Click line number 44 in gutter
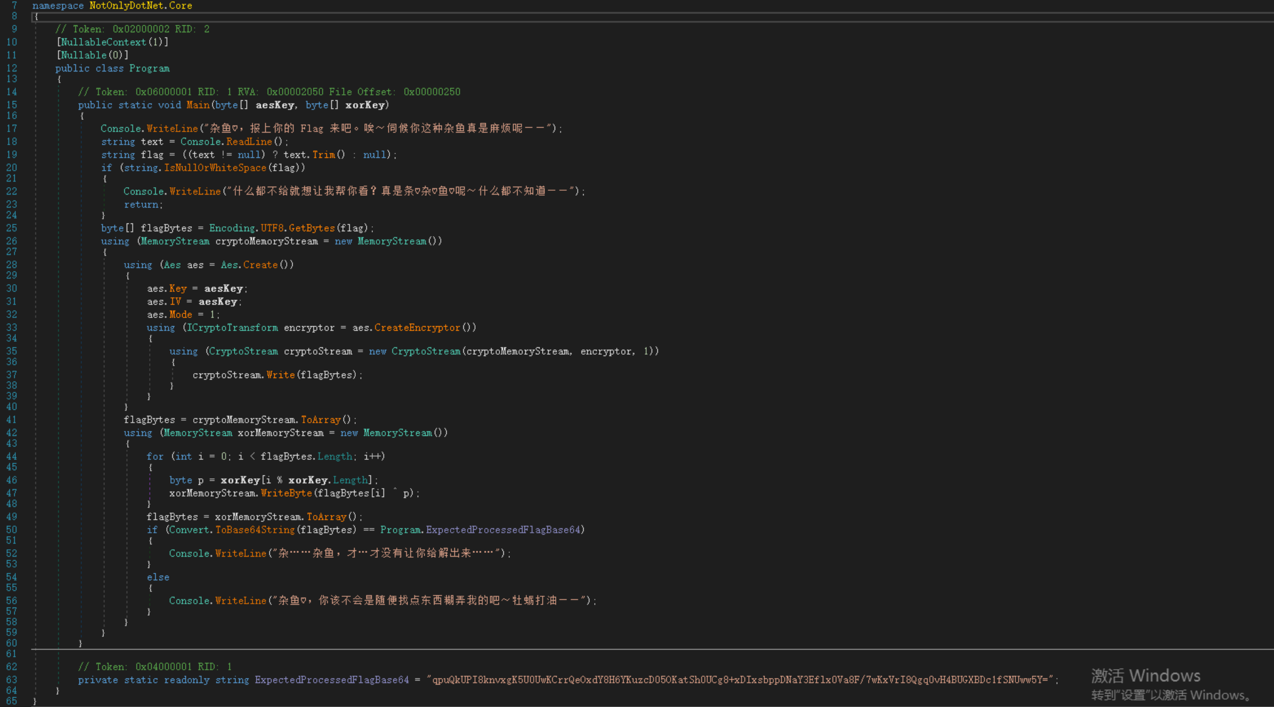 point(12,456)
